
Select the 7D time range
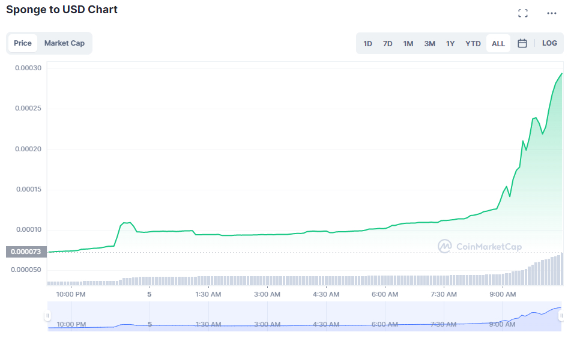click(x=387, y=44)
